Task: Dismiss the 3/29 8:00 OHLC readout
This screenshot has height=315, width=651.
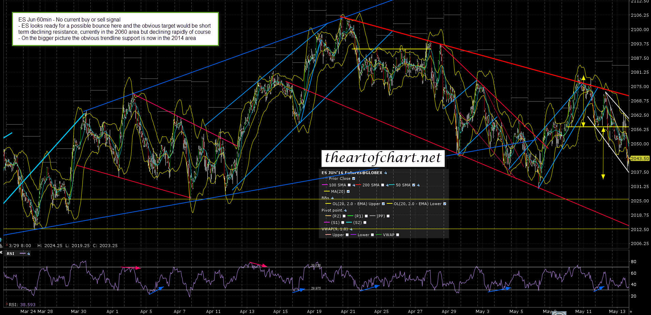Action: (6, 245)
